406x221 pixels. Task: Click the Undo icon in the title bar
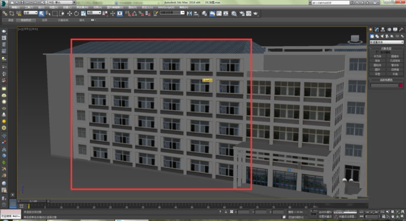[x=27, y=3]
